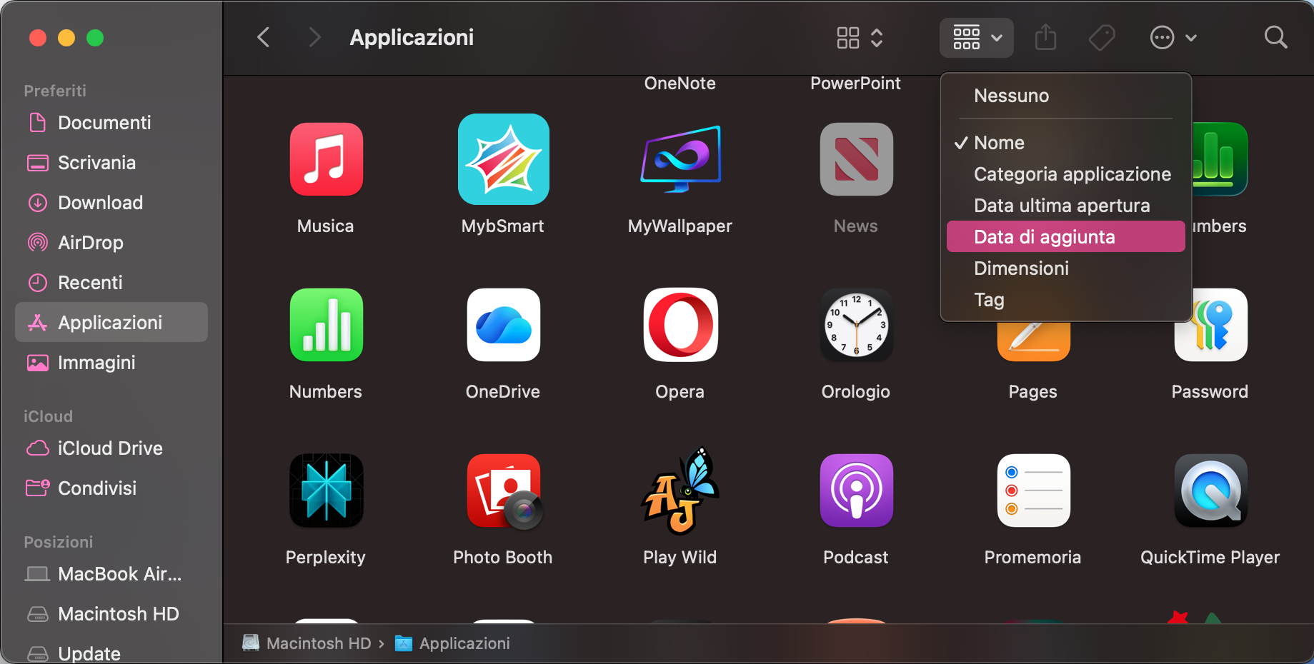This screenshot has width=1314, height=664.
Task: Select MacBook Air location in sidebar
Action: [111, 574]
